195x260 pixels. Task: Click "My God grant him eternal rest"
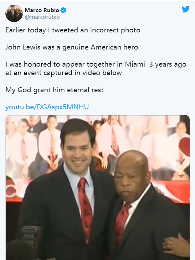(x=55, y=90)
